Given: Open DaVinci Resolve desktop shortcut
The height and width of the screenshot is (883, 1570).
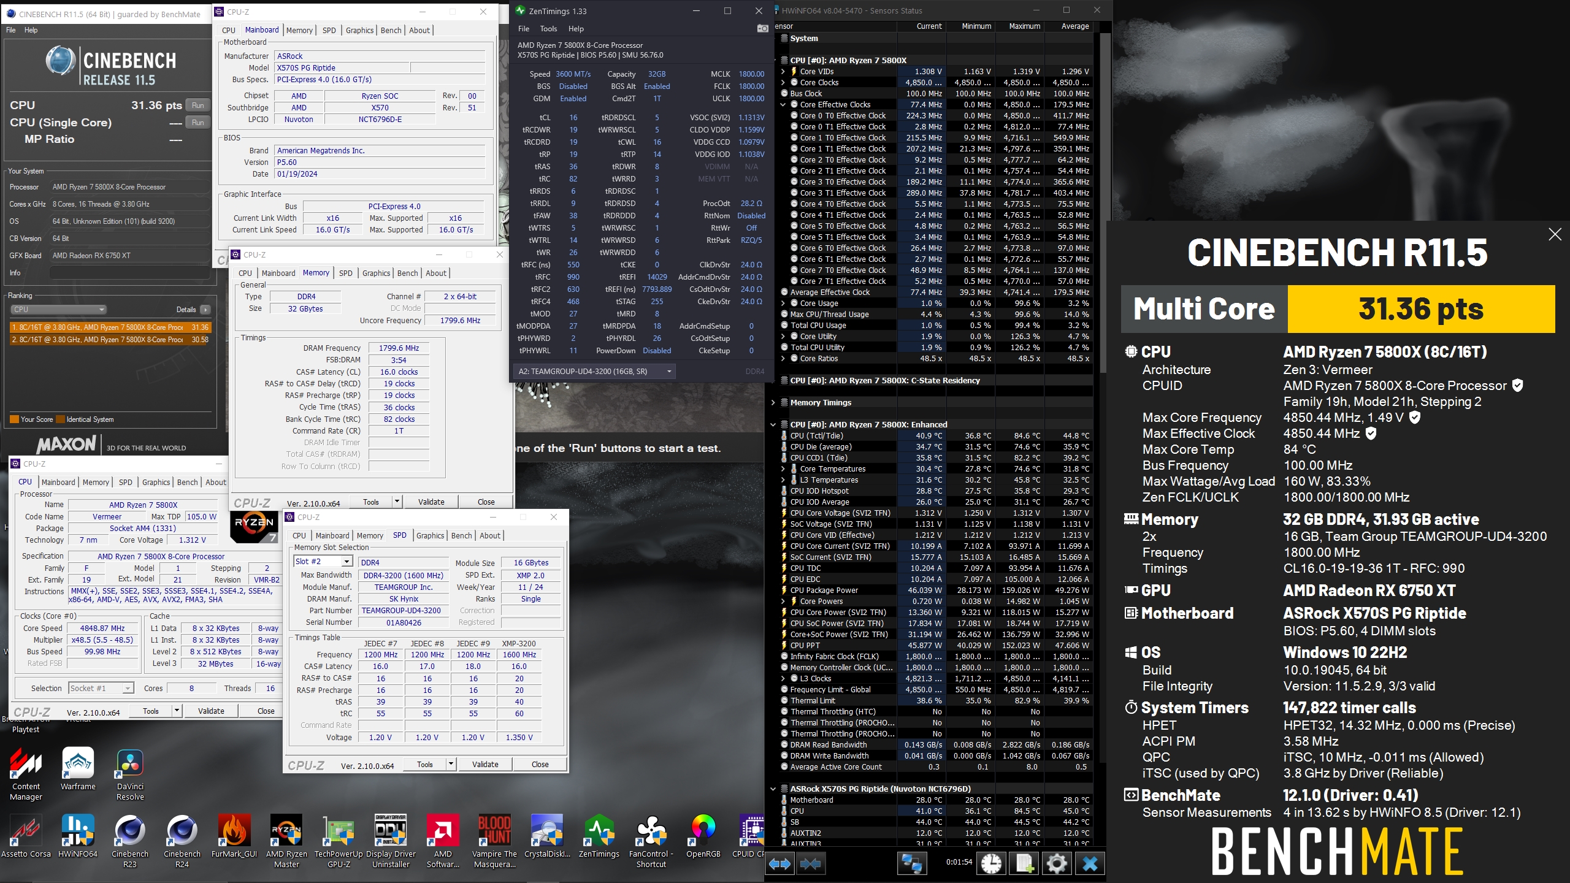Looking at the screenshot, I should [x=130, y=774].
